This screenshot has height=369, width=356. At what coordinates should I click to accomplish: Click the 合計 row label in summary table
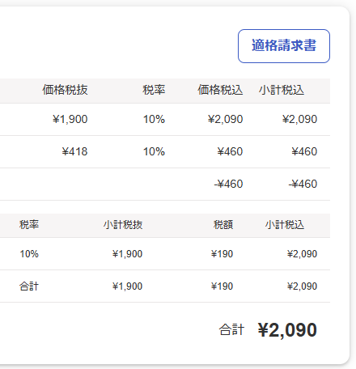29,286
